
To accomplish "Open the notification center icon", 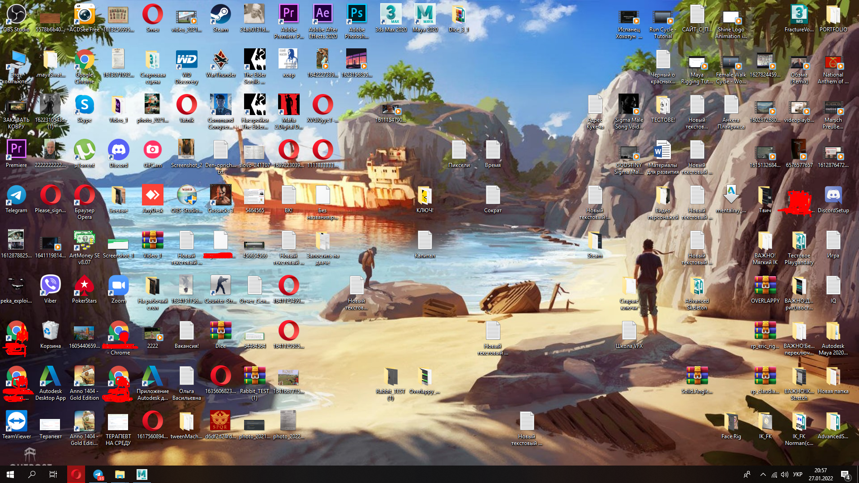I will (x=846, y=474).
